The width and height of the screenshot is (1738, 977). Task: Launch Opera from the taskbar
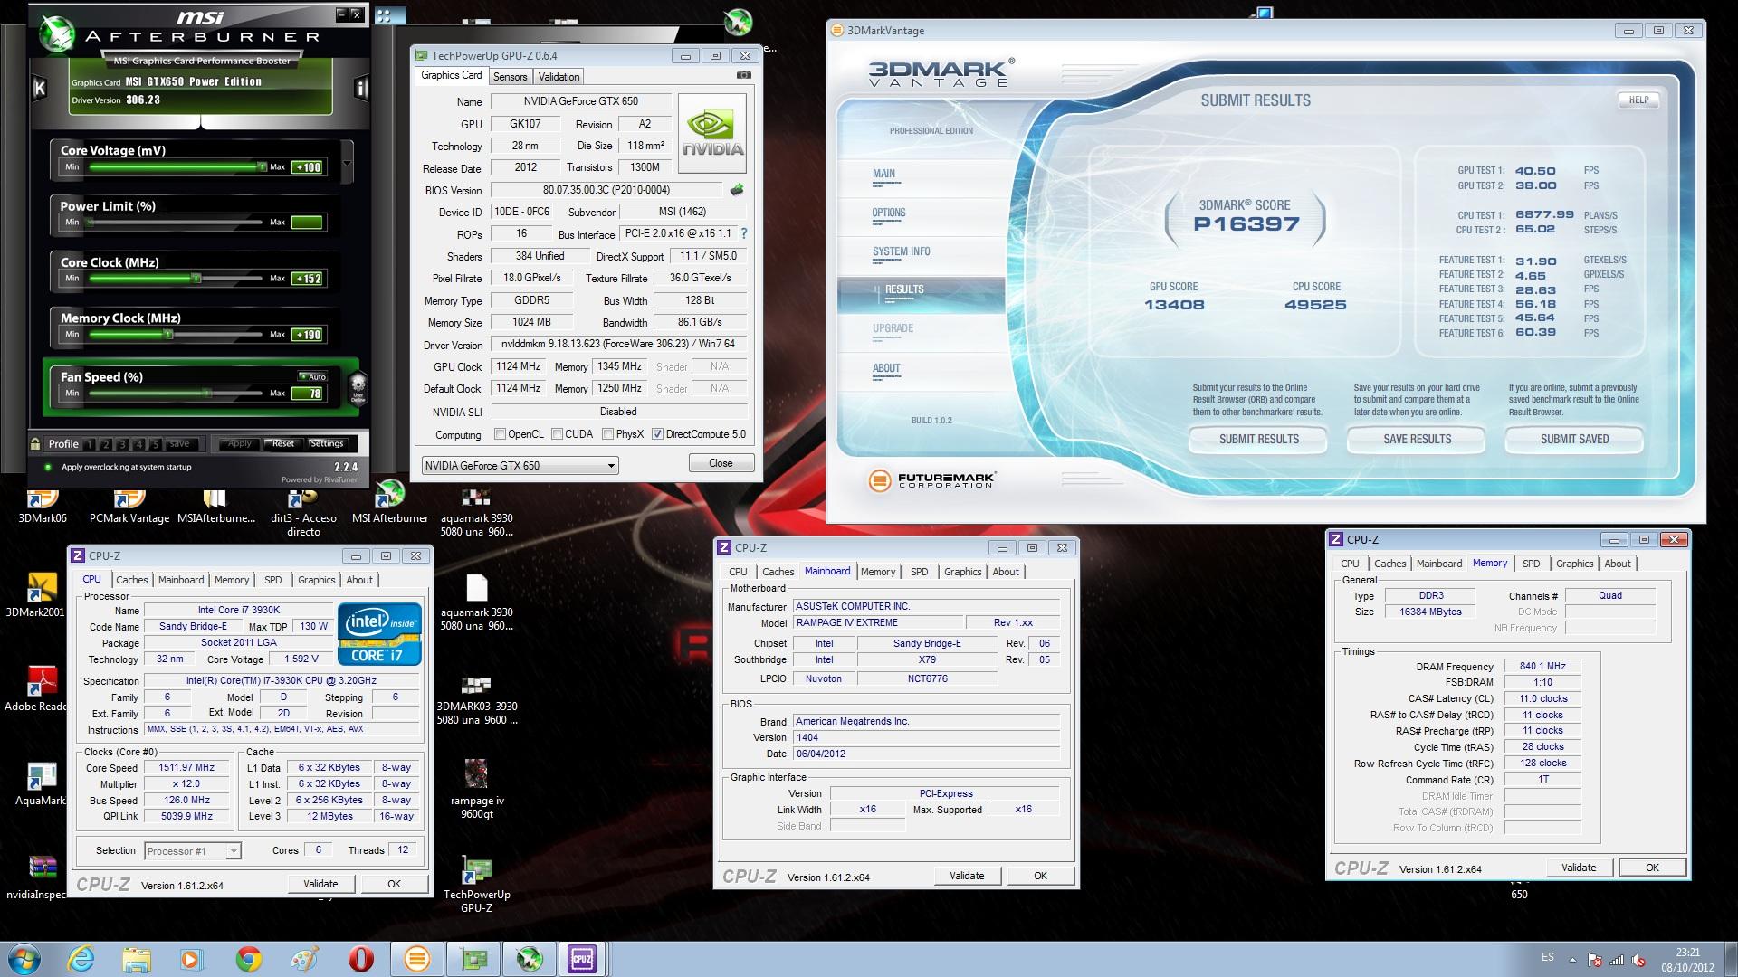(360, 959)
